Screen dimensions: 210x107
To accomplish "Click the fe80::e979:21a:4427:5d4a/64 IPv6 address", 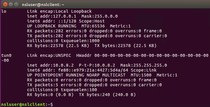I will (x=93, y=70).
